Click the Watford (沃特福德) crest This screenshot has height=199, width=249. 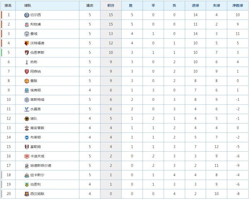pyautogui.click(x=27, y=43)
